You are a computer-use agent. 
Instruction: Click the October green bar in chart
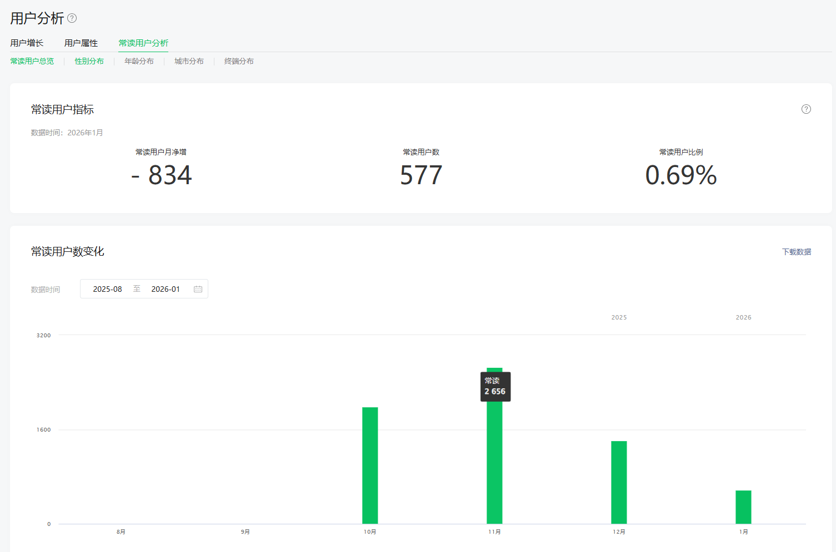click(370, 466)
